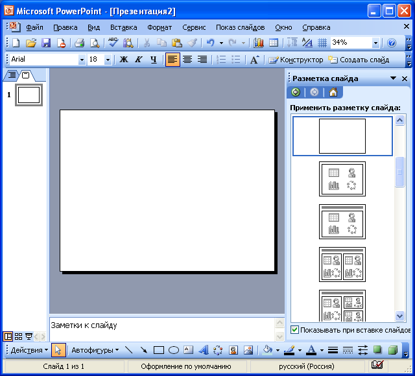Image resolution: width=415 pixels, height=376 pixels.
Task: Copy selection to clipboard
Action: 161,43
